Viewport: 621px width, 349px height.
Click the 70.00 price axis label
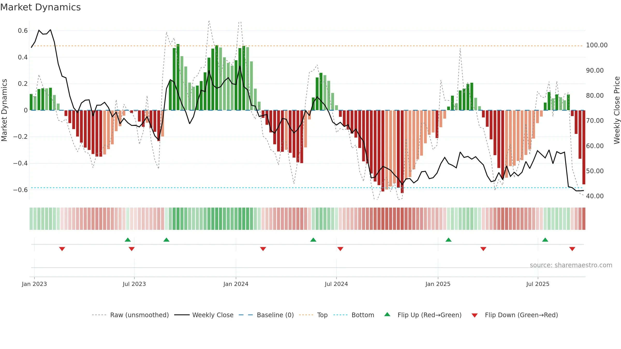pos(595,121)
